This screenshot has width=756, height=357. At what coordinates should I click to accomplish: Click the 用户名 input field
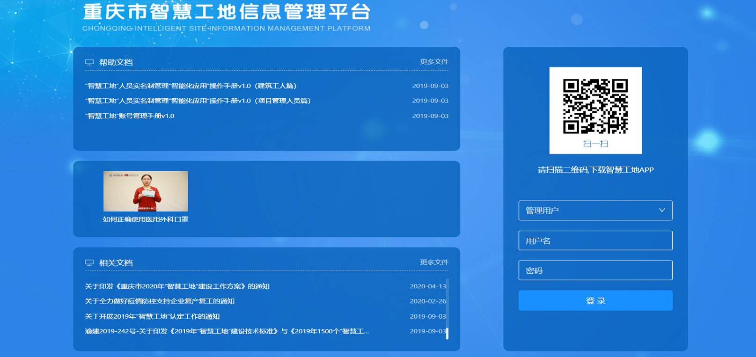coord(595,240)
